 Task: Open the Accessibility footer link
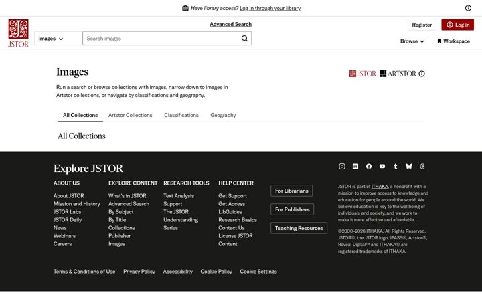[x=177, y=271]
